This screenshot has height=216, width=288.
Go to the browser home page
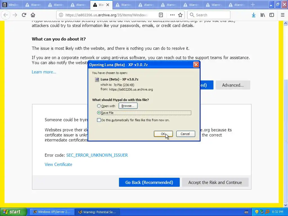[33, 15]
